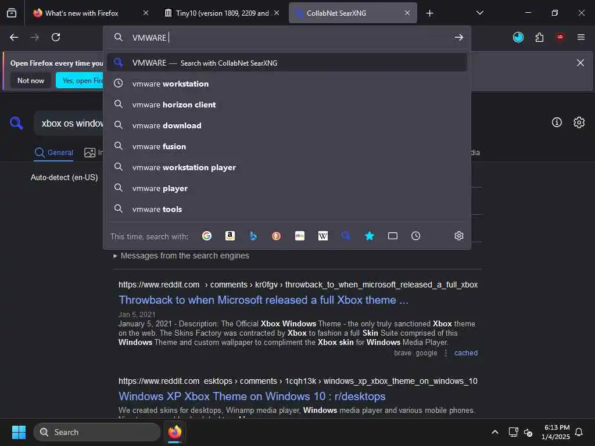Open the taskbar clock showing 6:13 PM
The image size is (595, 446).
556,432
